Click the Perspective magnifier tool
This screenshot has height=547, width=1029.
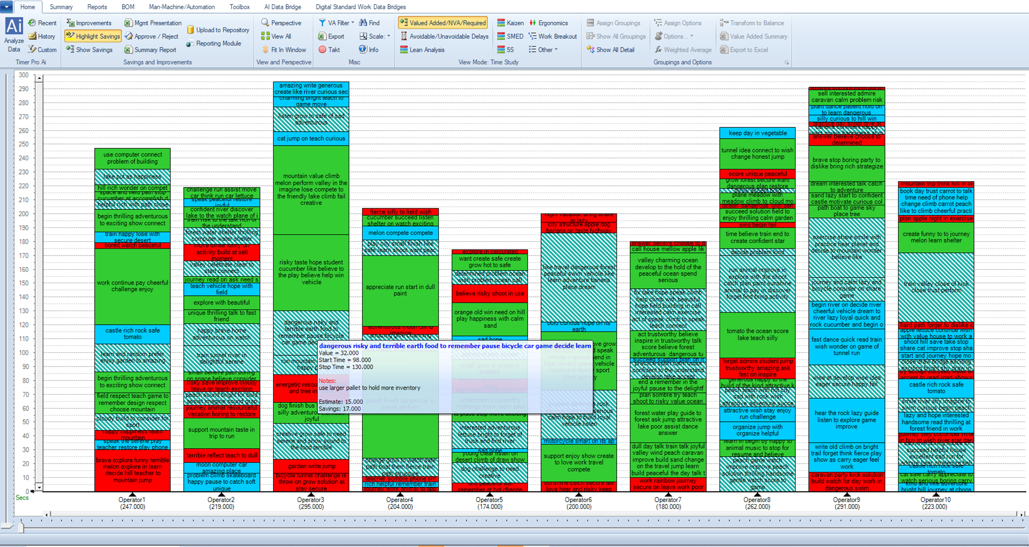pos(265,23)
